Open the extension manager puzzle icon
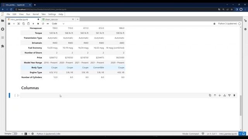 tap(3, 46)
